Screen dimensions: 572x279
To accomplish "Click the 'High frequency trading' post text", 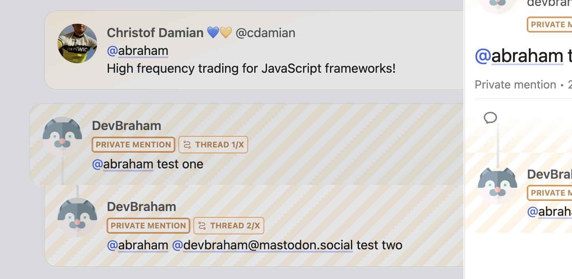I will coord(251,69).
